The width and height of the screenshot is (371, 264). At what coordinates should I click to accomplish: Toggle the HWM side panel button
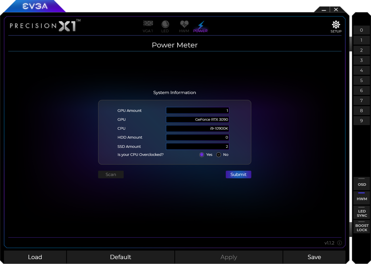click(x=362, y=198)
